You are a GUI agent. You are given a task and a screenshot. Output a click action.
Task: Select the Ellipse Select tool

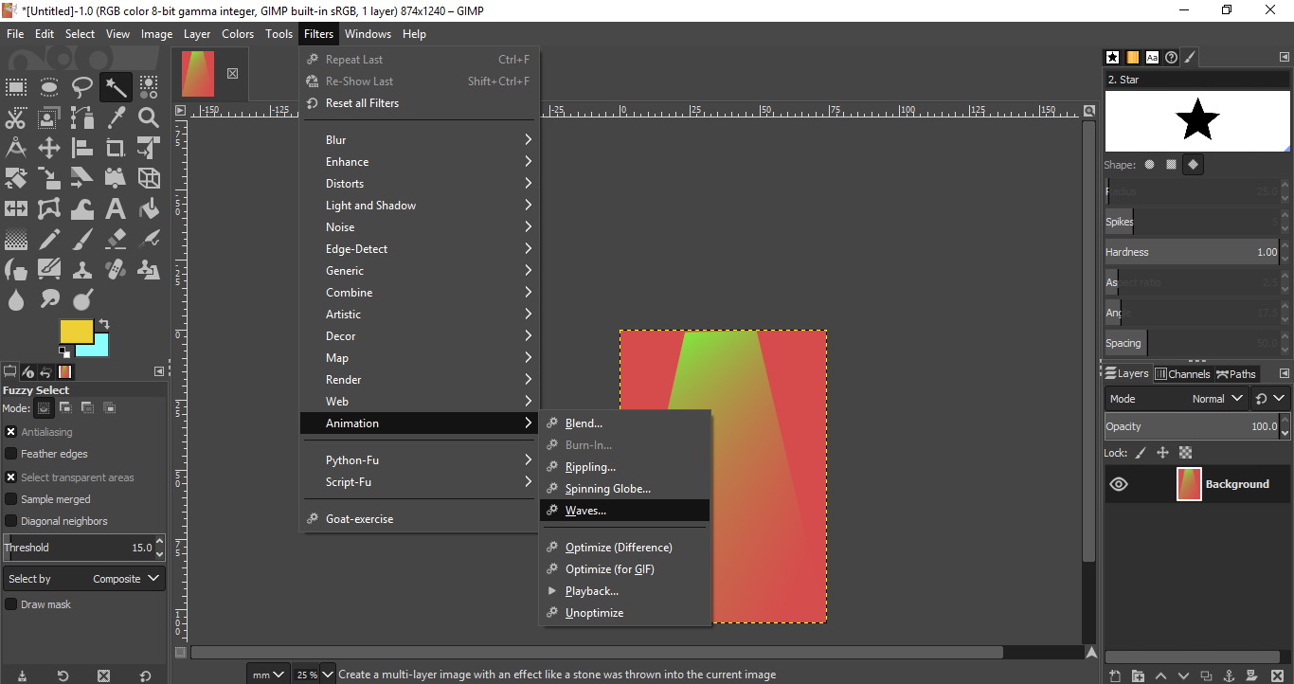pyautogui.click(x=49, y=88)
